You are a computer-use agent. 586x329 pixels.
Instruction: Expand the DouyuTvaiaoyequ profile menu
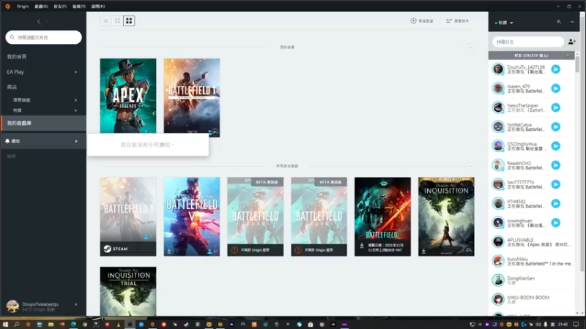click(76, 304)
